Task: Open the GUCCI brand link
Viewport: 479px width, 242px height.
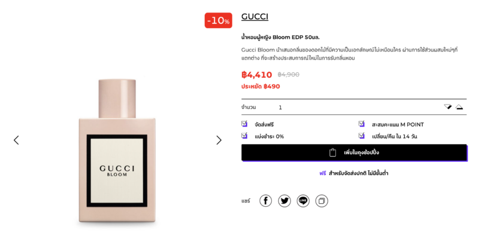Action: coord(255,17)
